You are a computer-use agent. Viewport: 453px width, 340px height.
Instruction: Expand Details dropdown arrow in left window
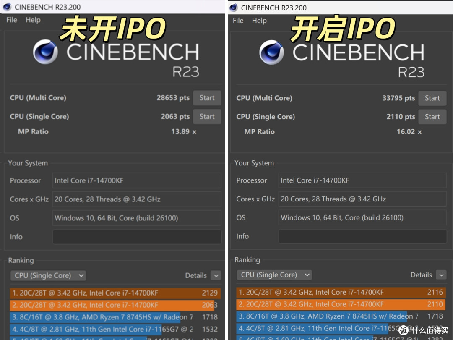[216, 275]
